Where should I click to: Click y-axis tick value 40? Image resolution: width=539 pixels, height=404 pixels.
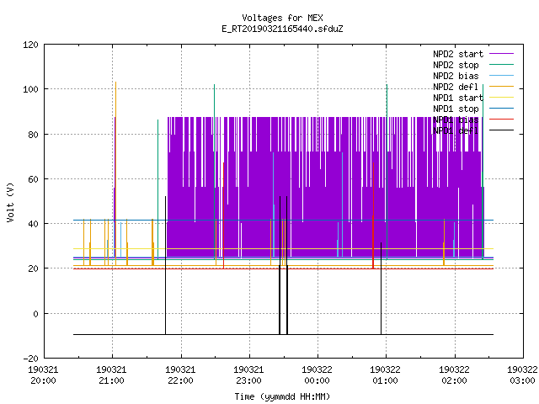(33, 224)
